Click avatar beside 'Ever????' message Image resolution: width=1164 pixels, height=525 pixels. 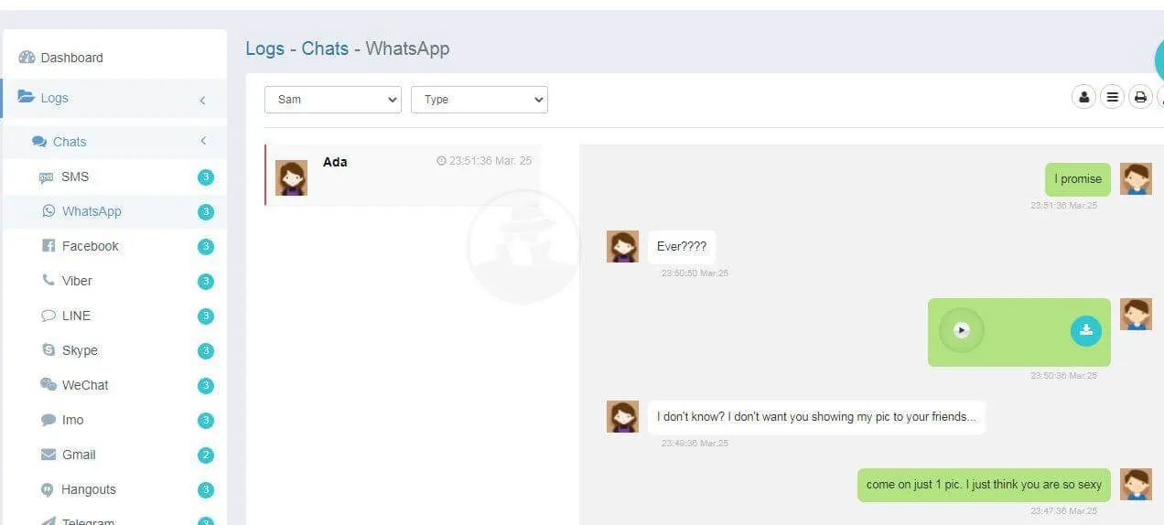click(x=622, y=247)
